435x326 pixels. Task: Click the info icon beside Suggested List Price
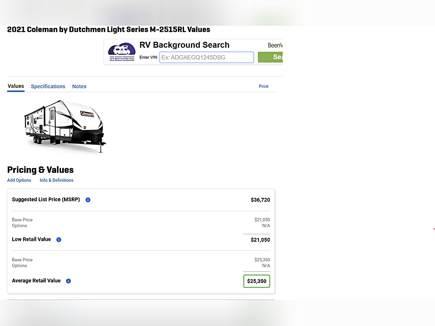(88, 200)
